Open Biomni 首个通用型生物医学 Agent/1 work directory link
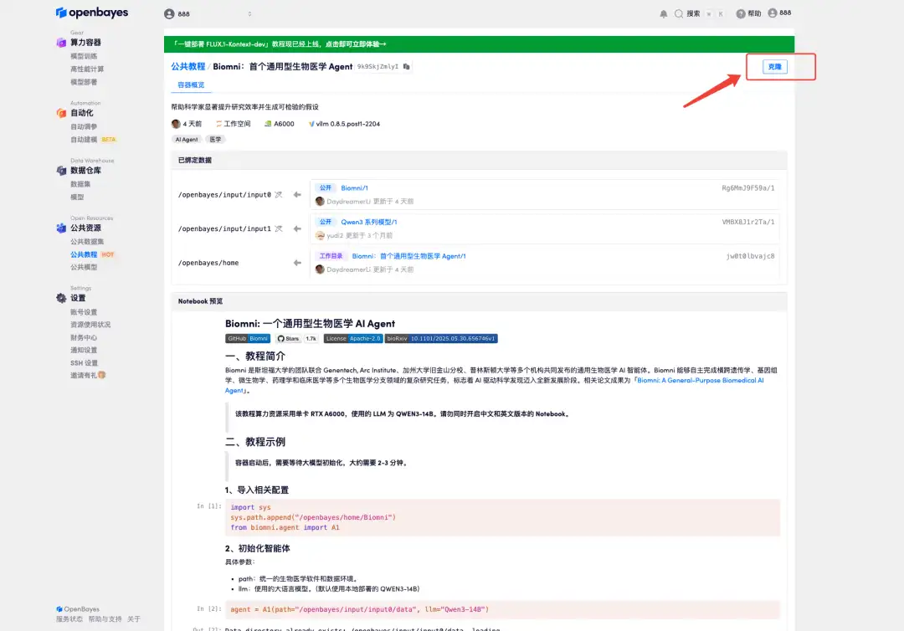Image resolution: width=904 pixels, height=631 pixels. click(x=408, y=256)
